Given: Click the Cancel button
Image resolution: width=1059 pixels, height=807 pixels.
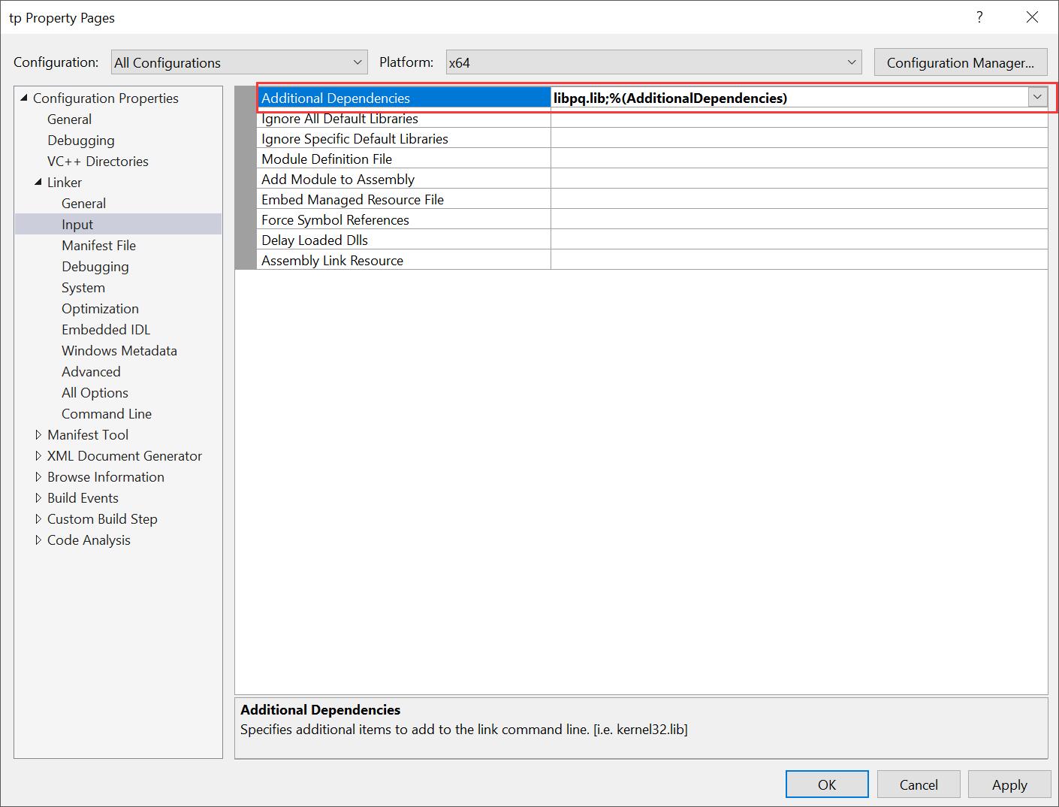Looking at the screenshot, I should click(x=918, y=784).
